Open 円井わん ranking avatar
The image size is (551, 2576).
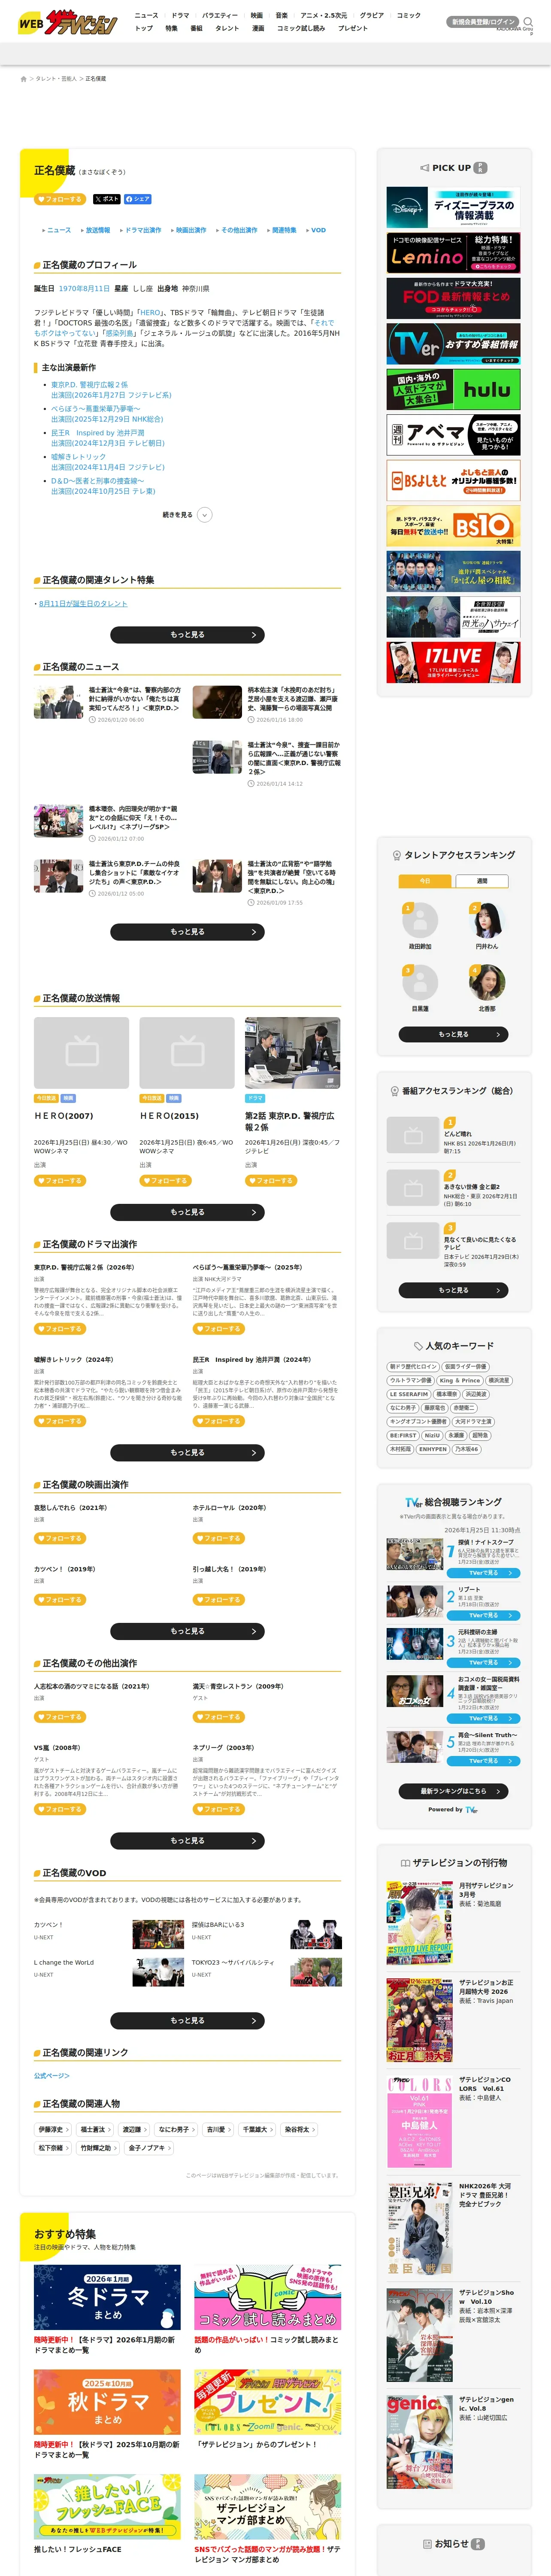[486, 920]
